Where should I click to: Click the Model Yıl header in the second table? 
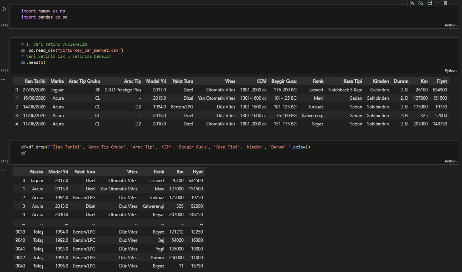(58, 172)
